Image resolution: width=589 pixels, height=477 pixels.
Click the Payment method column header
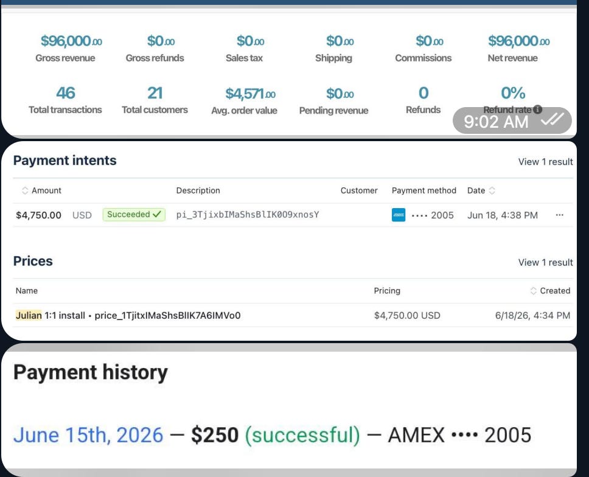click(423, 190)
